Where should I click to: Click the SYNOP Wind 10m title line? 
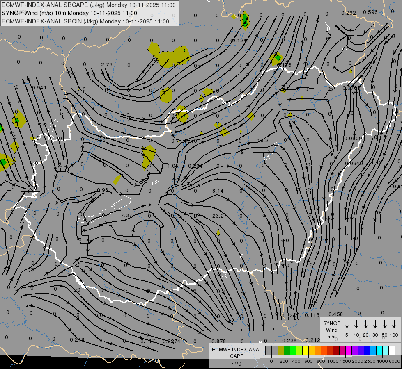69,13
